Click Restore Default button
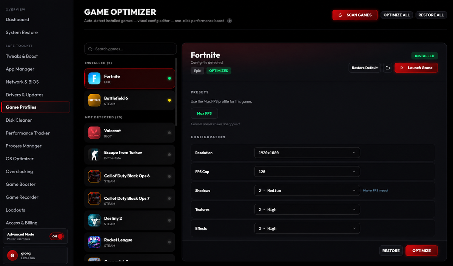The height and width of the screenshot is (266, 453). 365,68
